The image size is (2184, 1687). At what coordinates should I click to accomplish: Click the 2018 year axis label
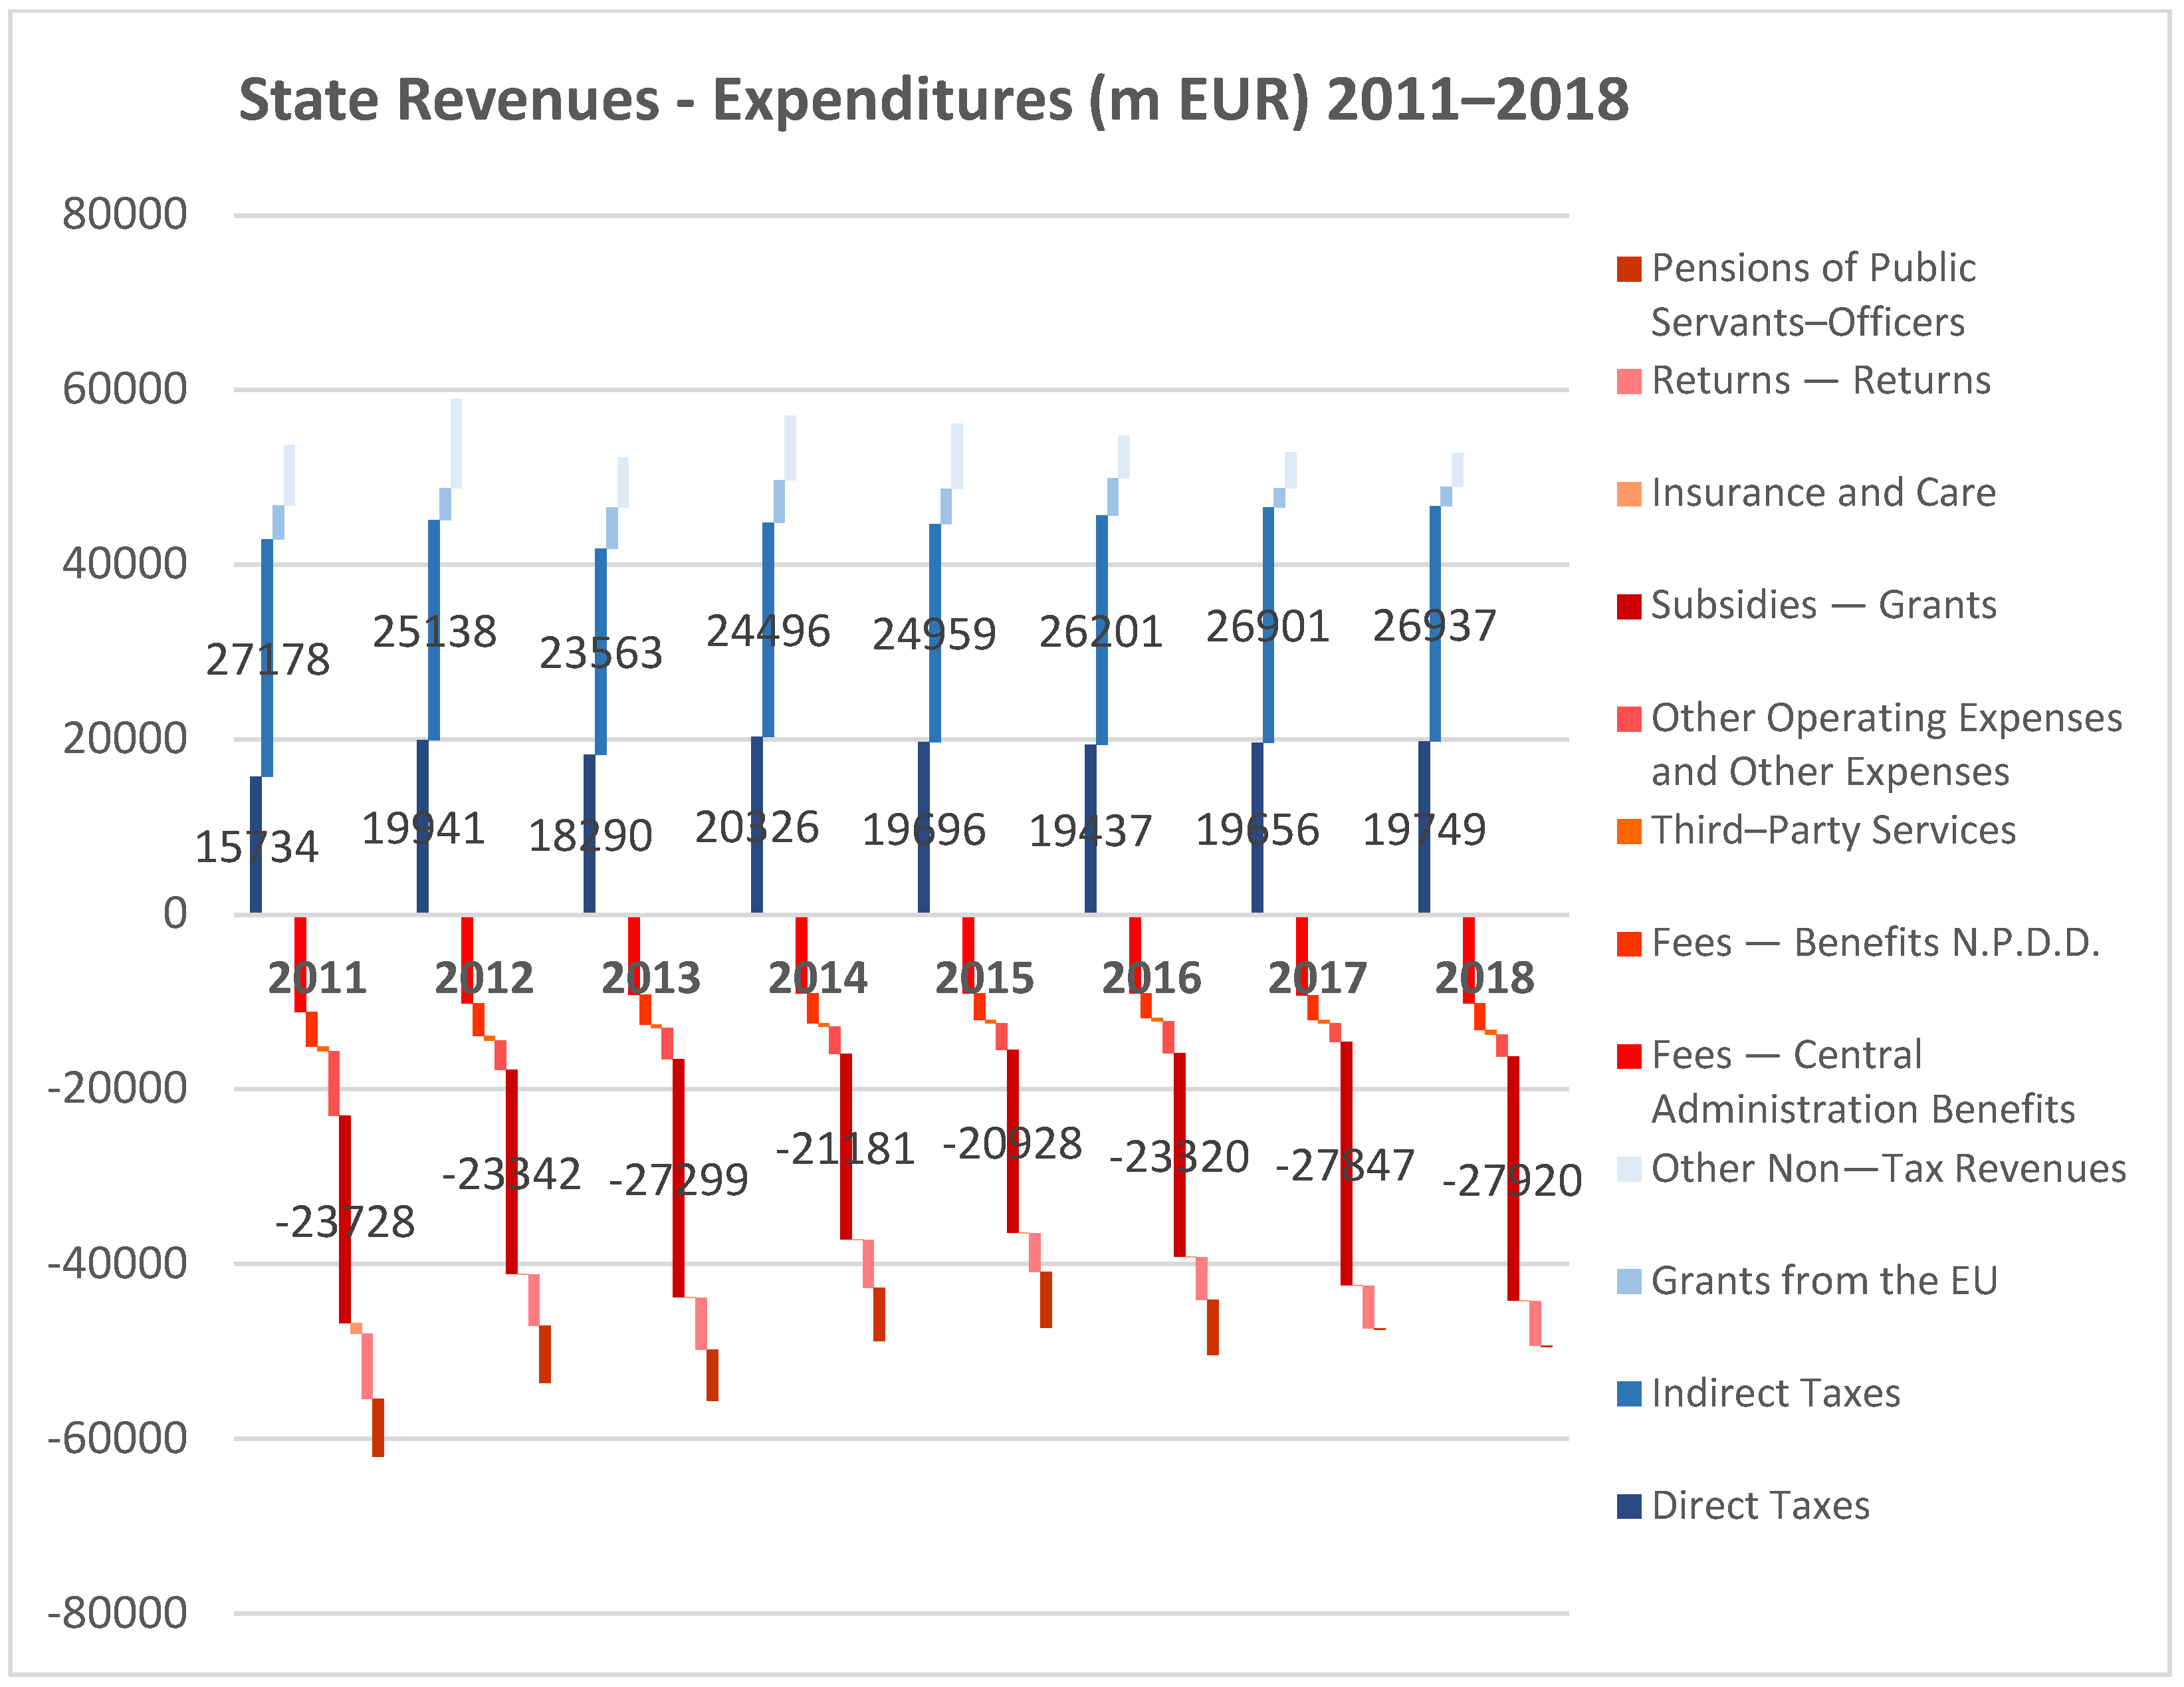point(1484,978)
